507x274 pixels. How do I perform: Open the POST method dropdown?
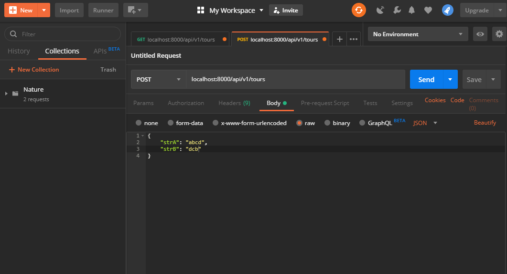pyautogui.click(x=159, y=80)
